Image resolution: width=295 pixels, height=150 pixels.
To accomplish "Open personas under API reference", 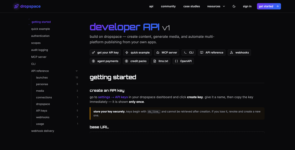I will tap(42, 84).
